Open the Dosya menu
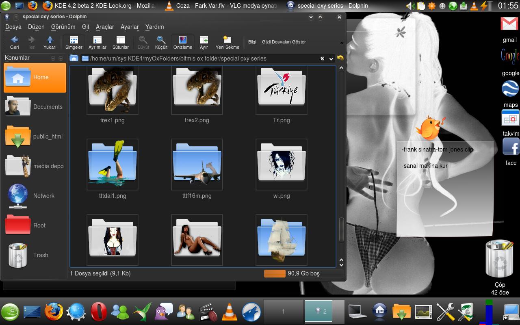The image size is (520, 325). [13, 27]
